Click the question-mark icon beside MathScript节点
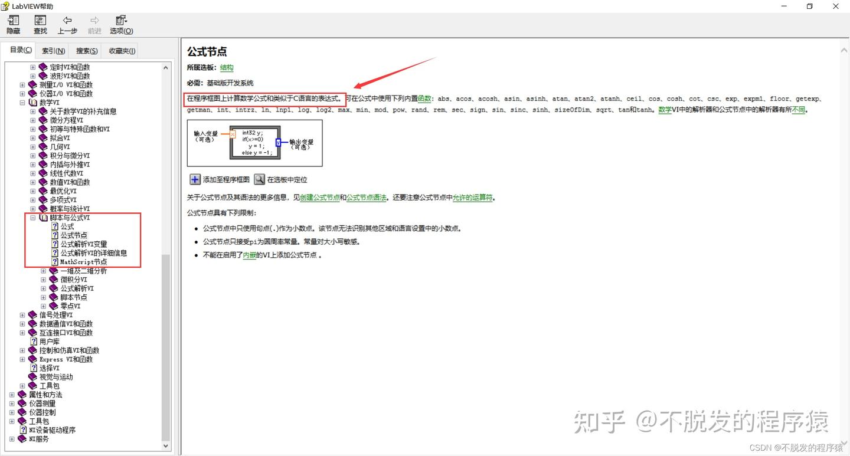Screen dimensions: 850x456 [54, 261]
